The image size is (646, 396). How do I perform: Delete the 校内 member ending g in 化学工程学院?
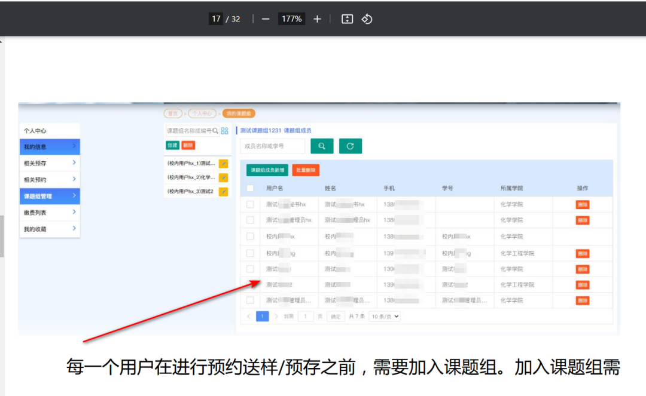click(x=583, y=253)
